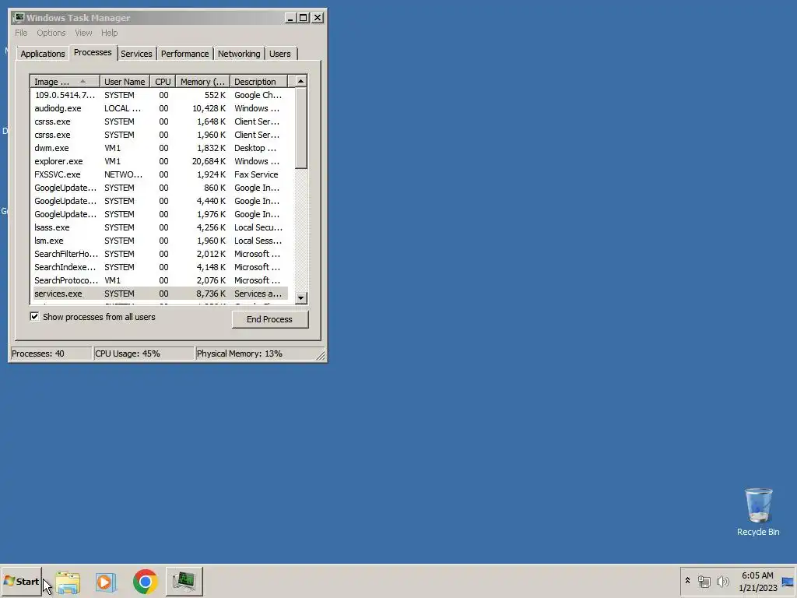The height and width of the screenshot is (598, 797).
Task: Switch to the Services tab
Action: click(136, 54)
